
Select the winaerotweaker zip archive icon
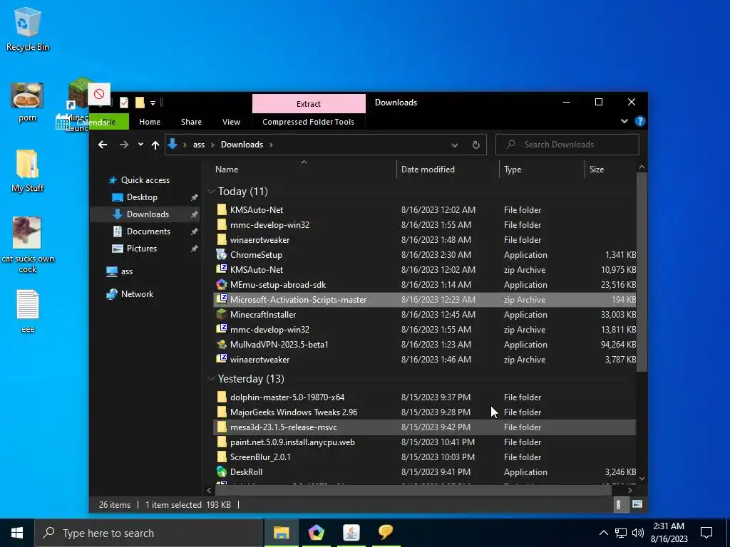click(222, 360)
